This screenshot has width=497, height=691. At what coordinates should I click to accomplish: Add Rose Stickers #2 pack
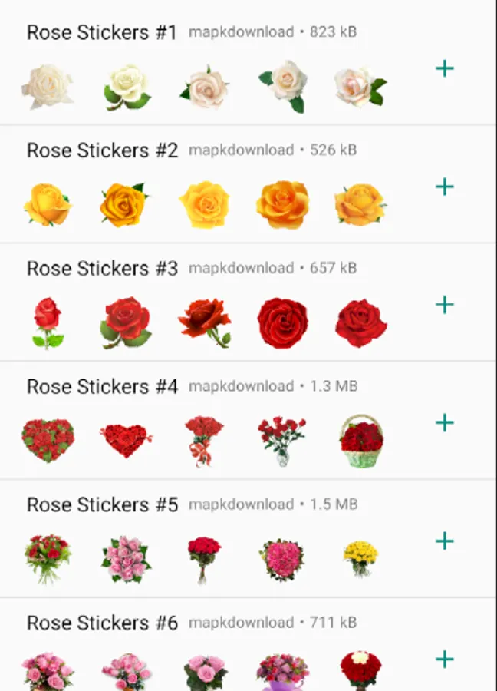click(445, 187)
